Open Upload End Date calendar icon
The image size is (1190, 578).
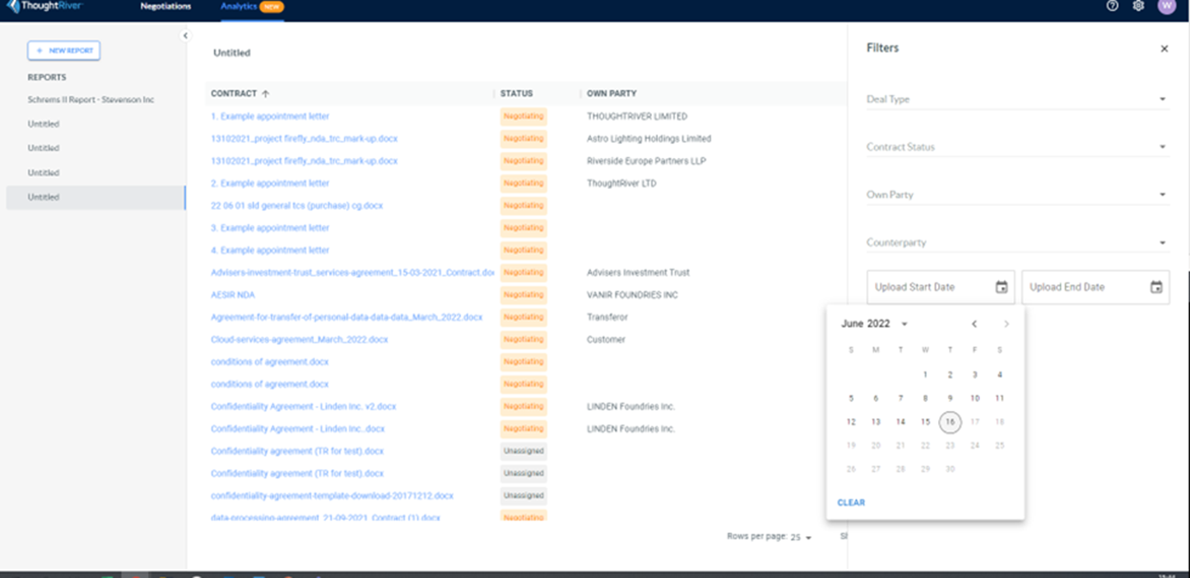(x=1157, y=287)
